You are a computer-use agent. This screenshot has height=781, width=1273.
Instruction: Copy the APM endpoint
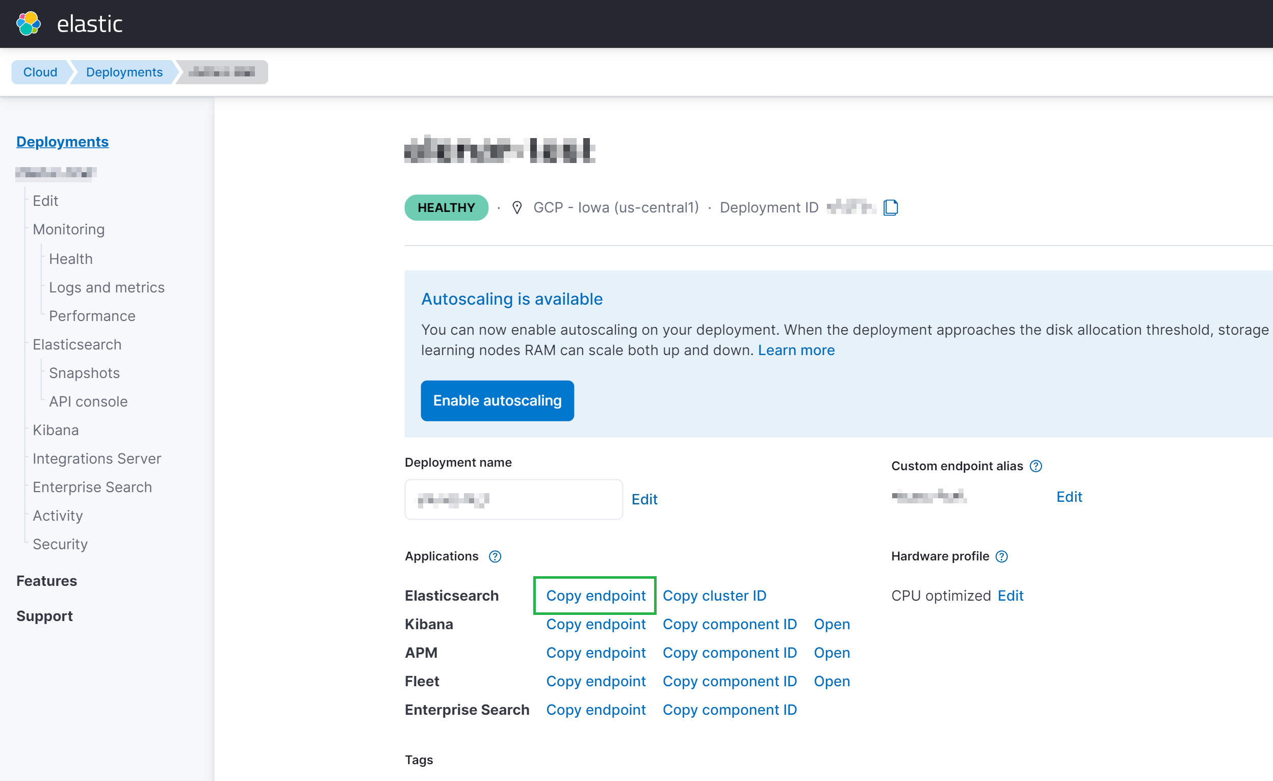click(595, 653)
